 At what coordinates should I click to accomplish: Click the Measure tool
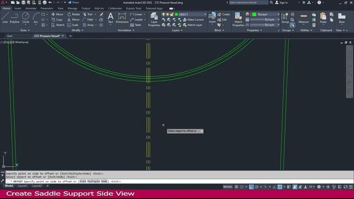click(x=304, y=18)
